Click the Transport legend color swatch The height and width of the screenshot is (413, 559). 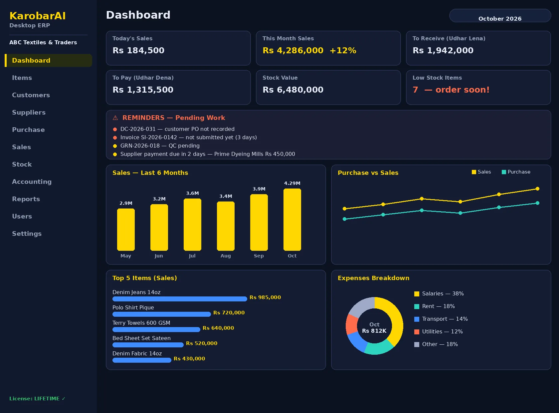417,319
